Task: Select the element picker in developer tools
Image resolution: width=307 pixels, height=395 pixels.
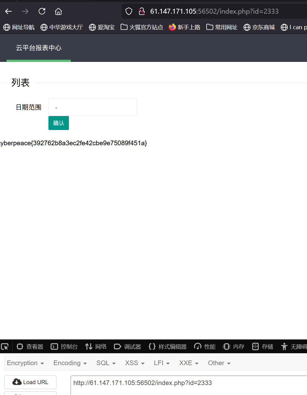Action: 5,346
